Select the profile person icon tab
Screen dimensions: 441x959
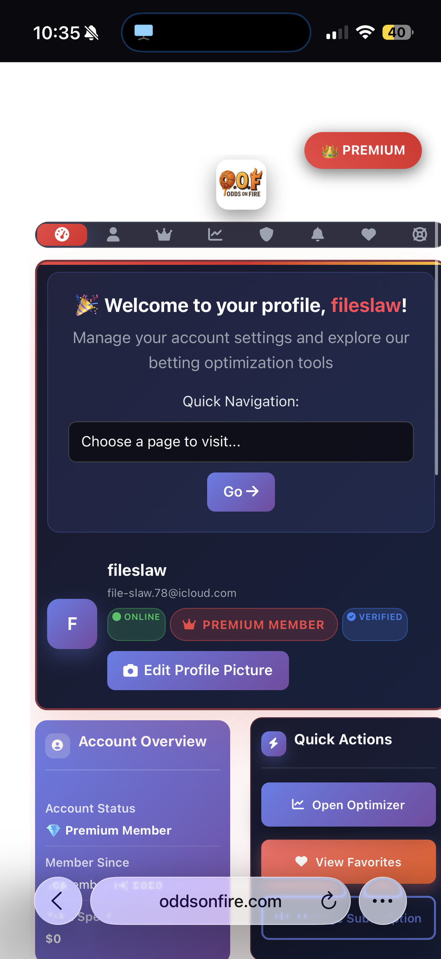pos(113,234)
